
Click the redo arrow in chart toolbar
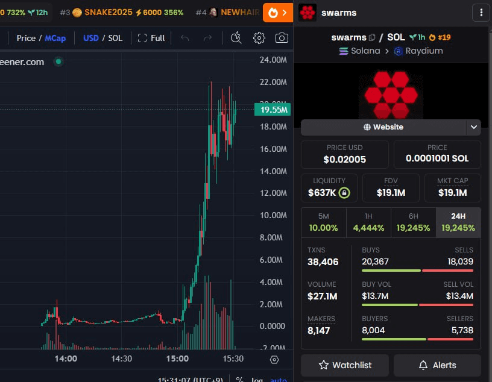207,38
